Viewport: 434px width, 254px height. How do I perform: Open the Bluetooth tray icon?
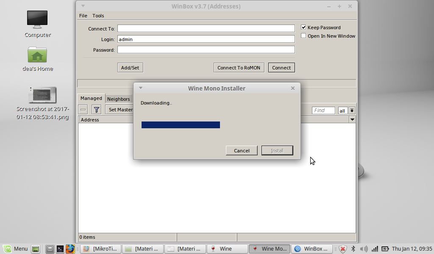[x=353, y=249]
